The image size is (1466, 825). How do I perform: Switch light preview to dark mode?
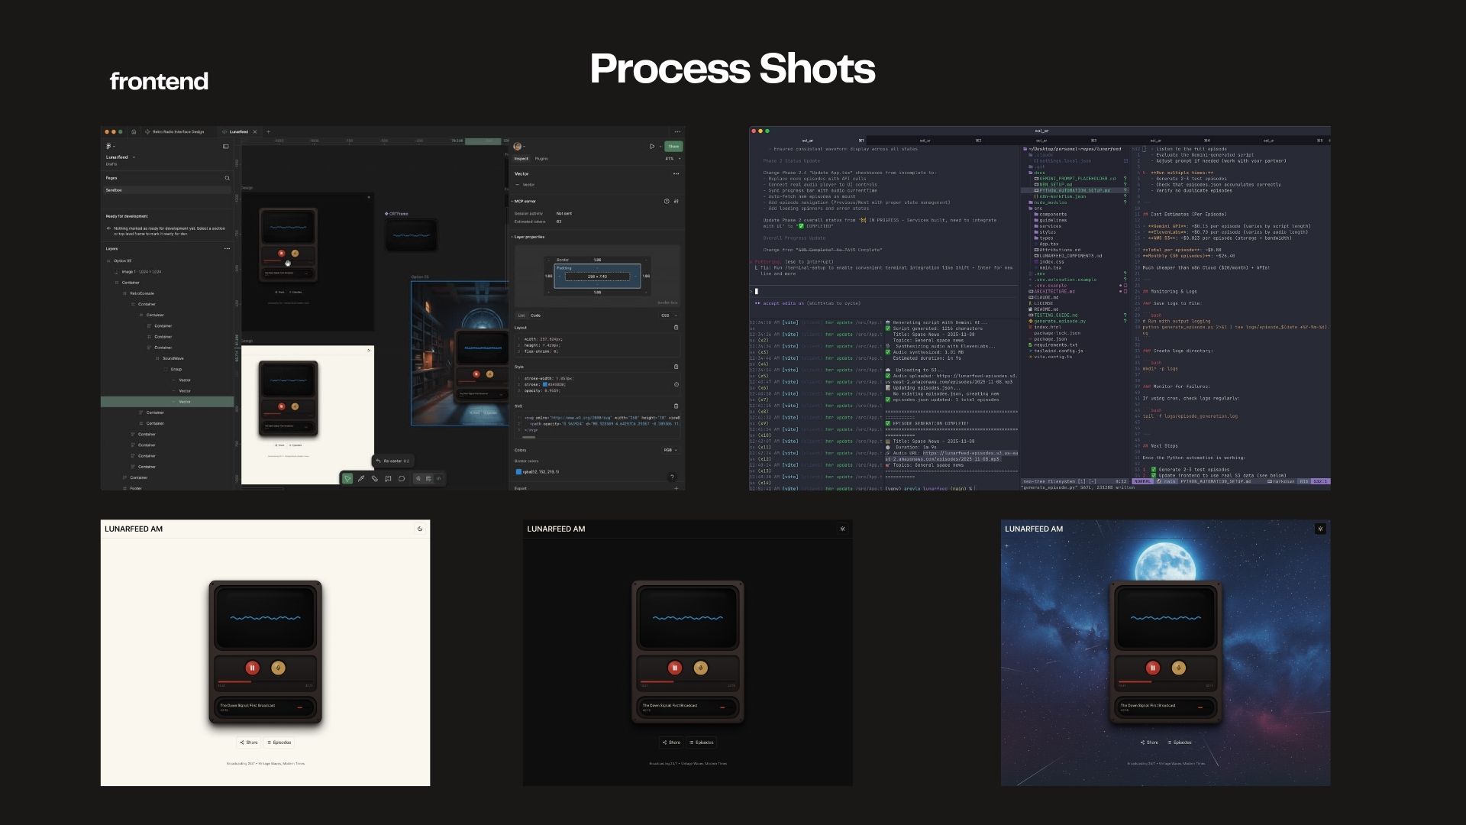tap(420, 529)
